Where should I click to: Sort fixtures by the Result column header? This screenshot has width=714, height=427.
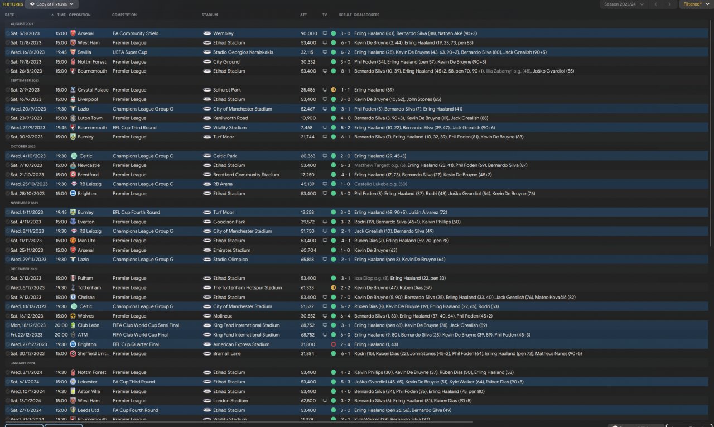[x=345, y=15]
